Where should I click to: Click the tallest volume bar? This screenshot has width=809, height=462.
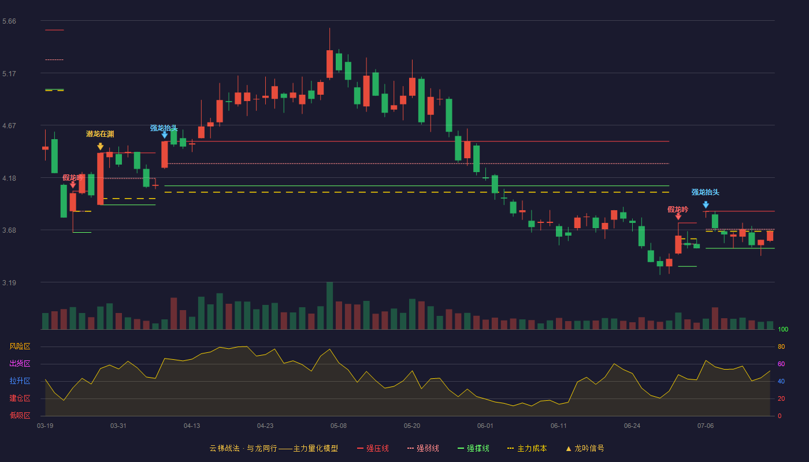[329, 306]
